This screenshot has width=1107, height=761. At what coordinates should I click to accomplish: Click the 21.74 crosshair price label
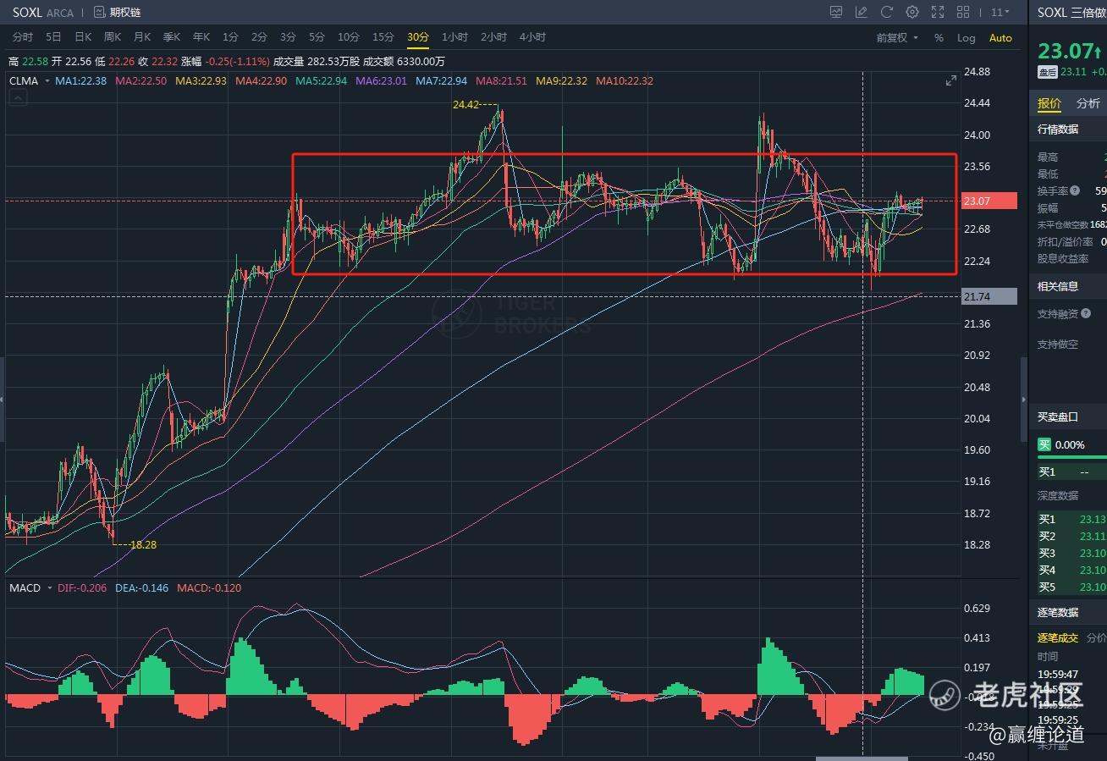991,296
